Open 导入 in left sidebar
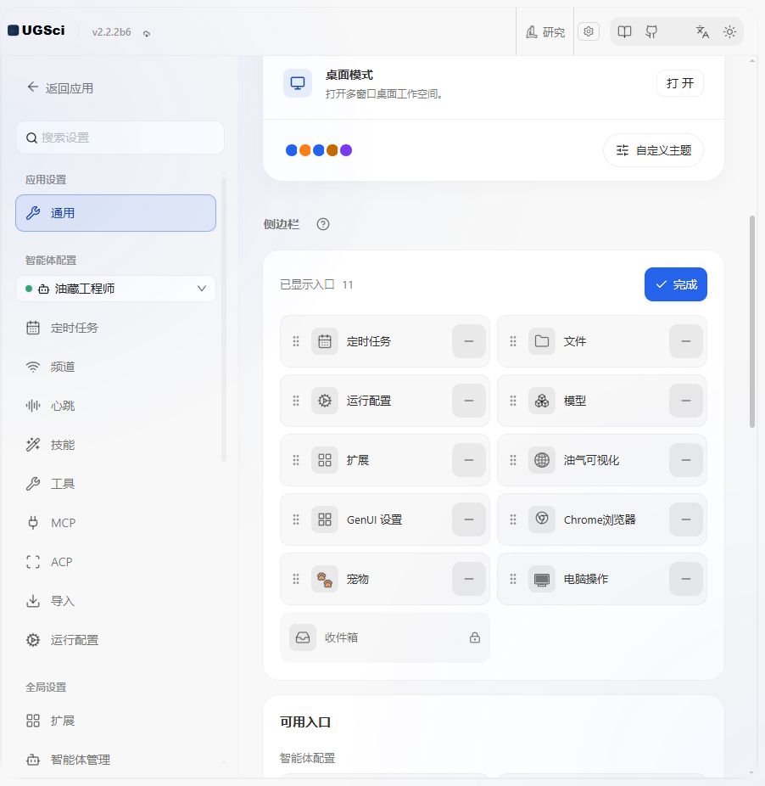 [x=115, y=600]
